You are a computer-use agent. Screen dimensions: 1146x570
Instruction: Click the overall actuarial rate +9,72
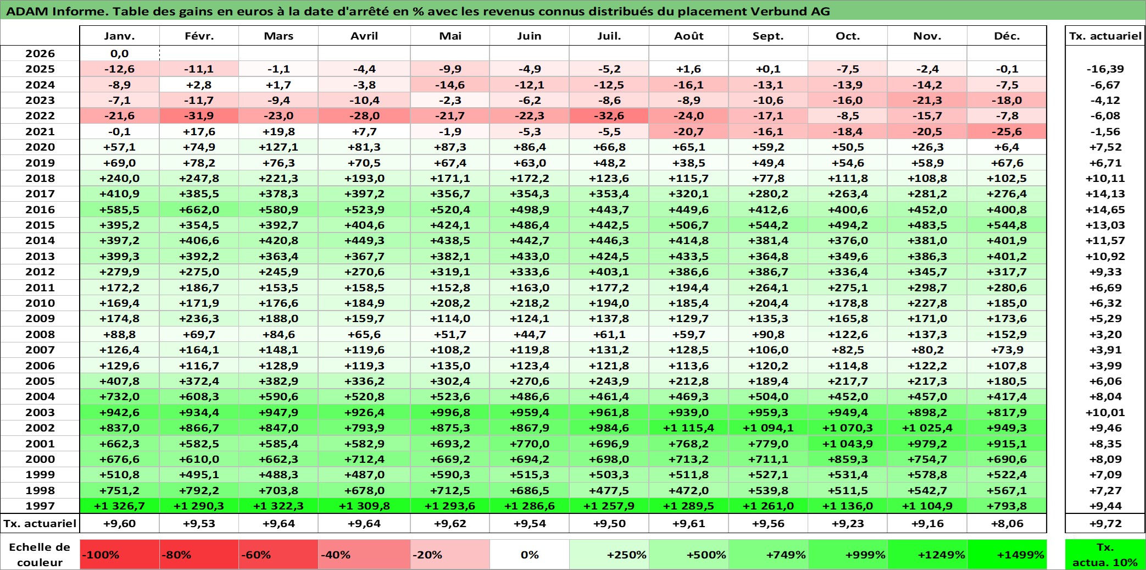tap(1105, 523)
